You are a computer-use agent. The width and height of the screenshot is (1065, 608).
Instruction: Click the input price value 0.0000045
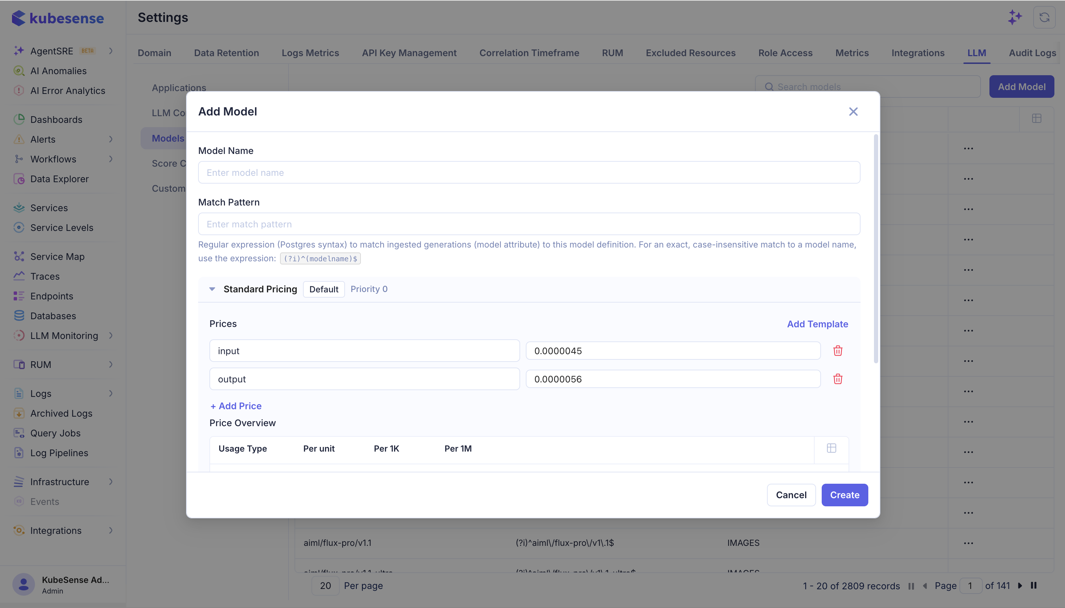(673, 351)
